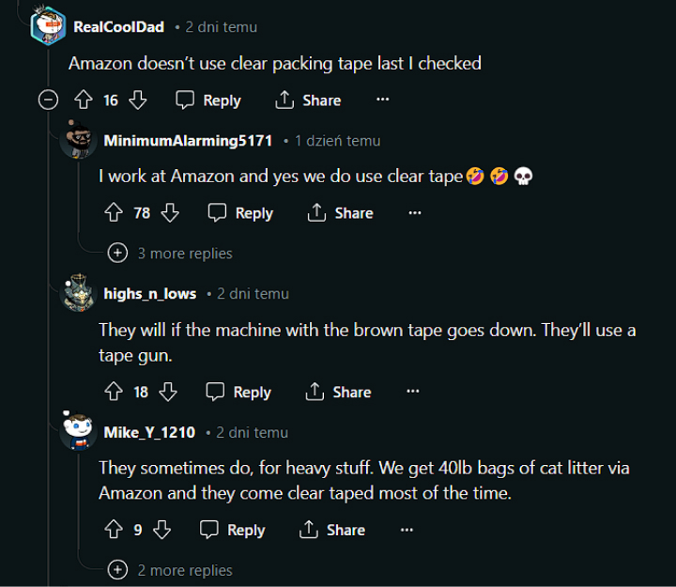
Task: Upvote Mike_Y_1210's cat litter comment
Action: click(x=114, y=531)
